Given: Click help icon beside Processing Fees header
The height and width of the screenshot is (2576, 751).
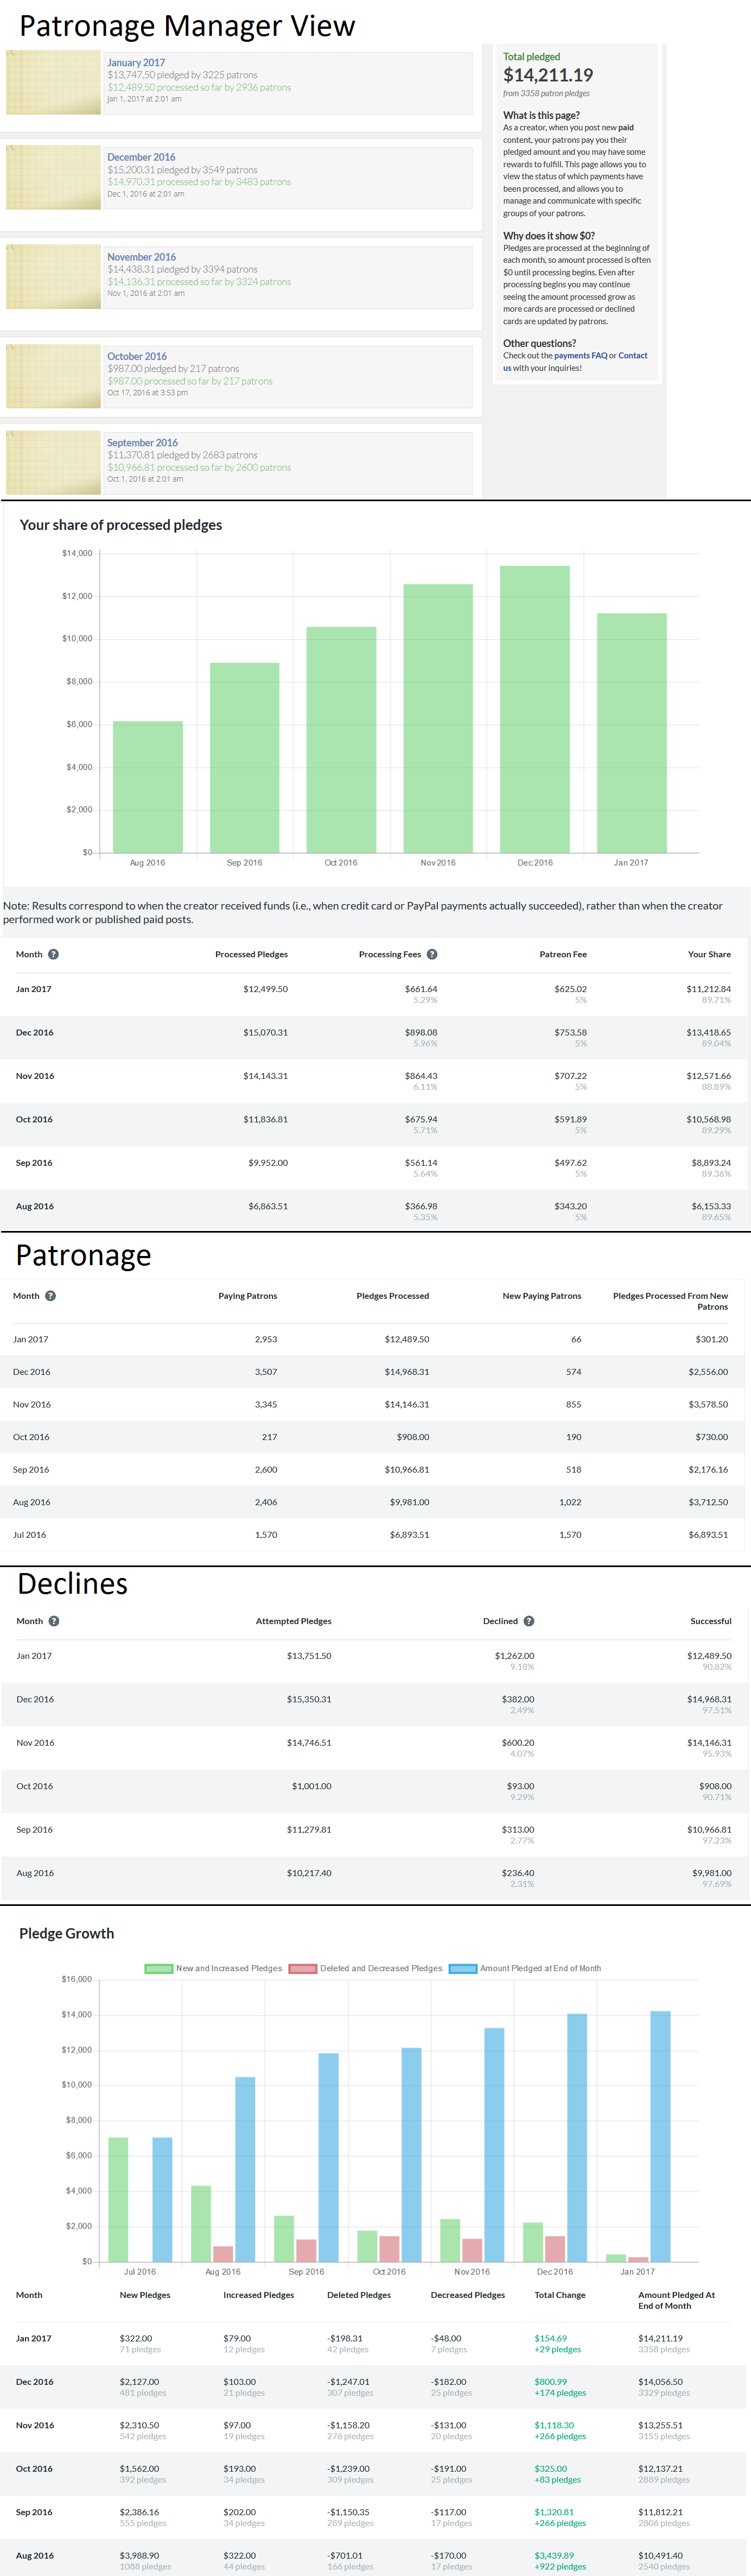Looking at the screenshot, I should (432, 954).
